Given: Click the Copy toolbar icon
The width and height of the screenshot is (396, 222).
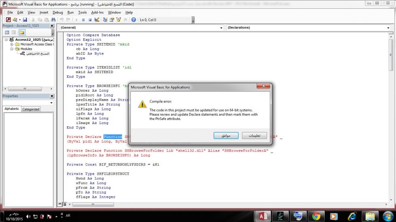Looking at the screenshot, I should point(40,20).
